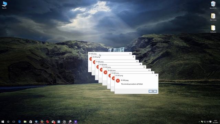Screen dimensions: 220x124
Task: Open the network icon in system tray
Action: 205,122
